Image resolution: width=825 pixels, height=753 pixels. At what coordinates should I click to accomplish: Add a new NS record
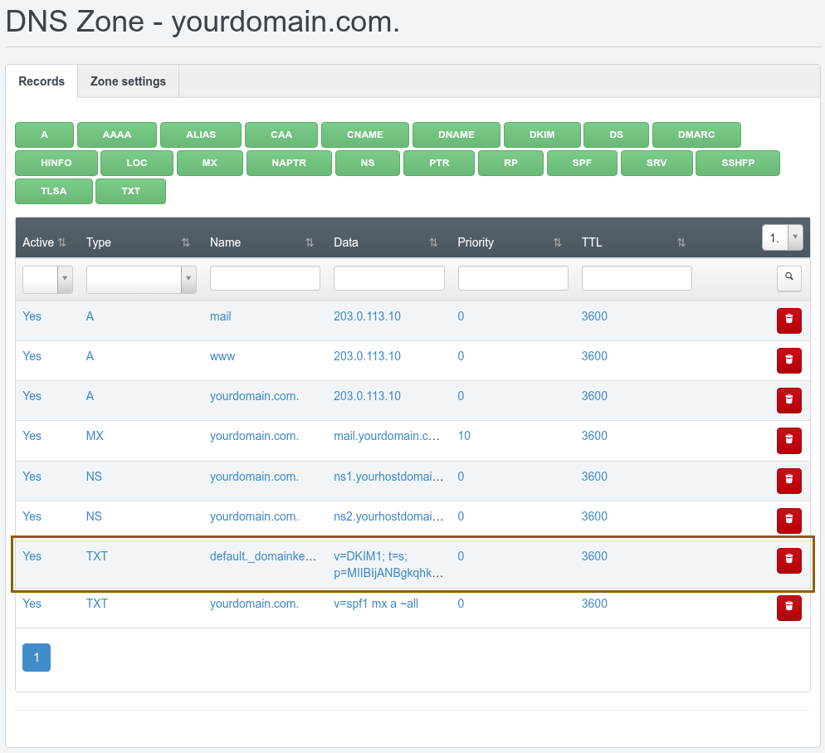368,163
